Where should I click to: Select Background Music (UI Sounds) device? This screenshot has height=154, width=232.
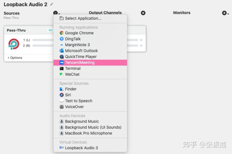(90, 127)
